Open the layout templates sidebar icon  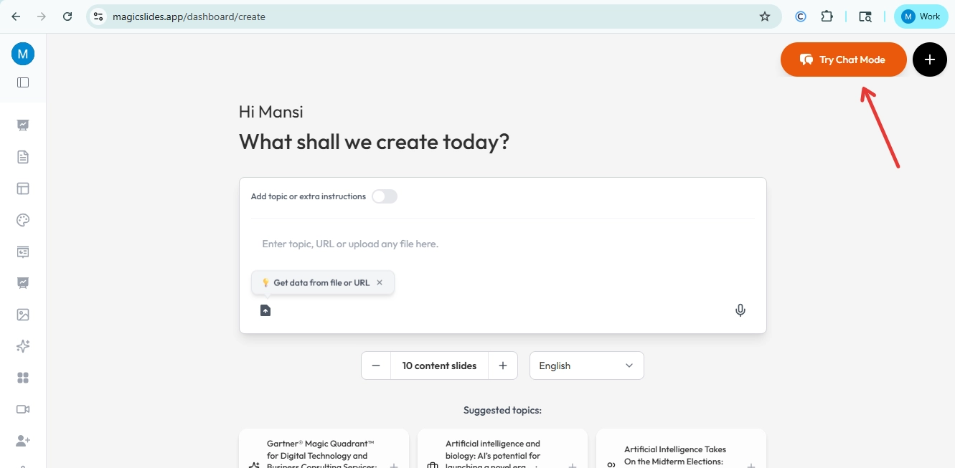tap(23, 188)
